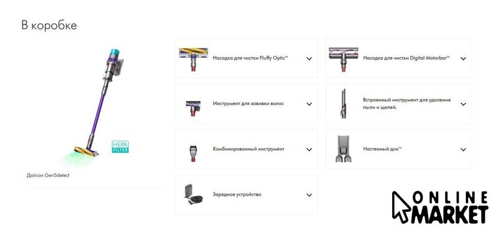Expand the Инструмент для завивки волос chevron
Screen dimensions: 496x242
coord(309,104)
